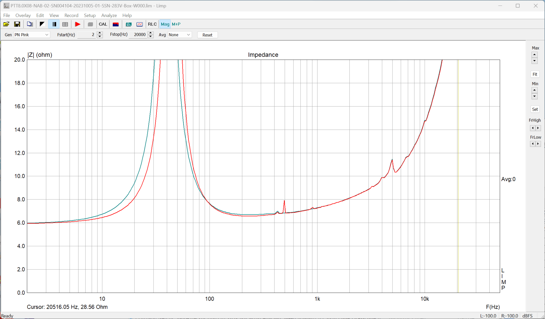The image size is (545, 319).
Task: Open the File menu
Action: tap(6, 15)
